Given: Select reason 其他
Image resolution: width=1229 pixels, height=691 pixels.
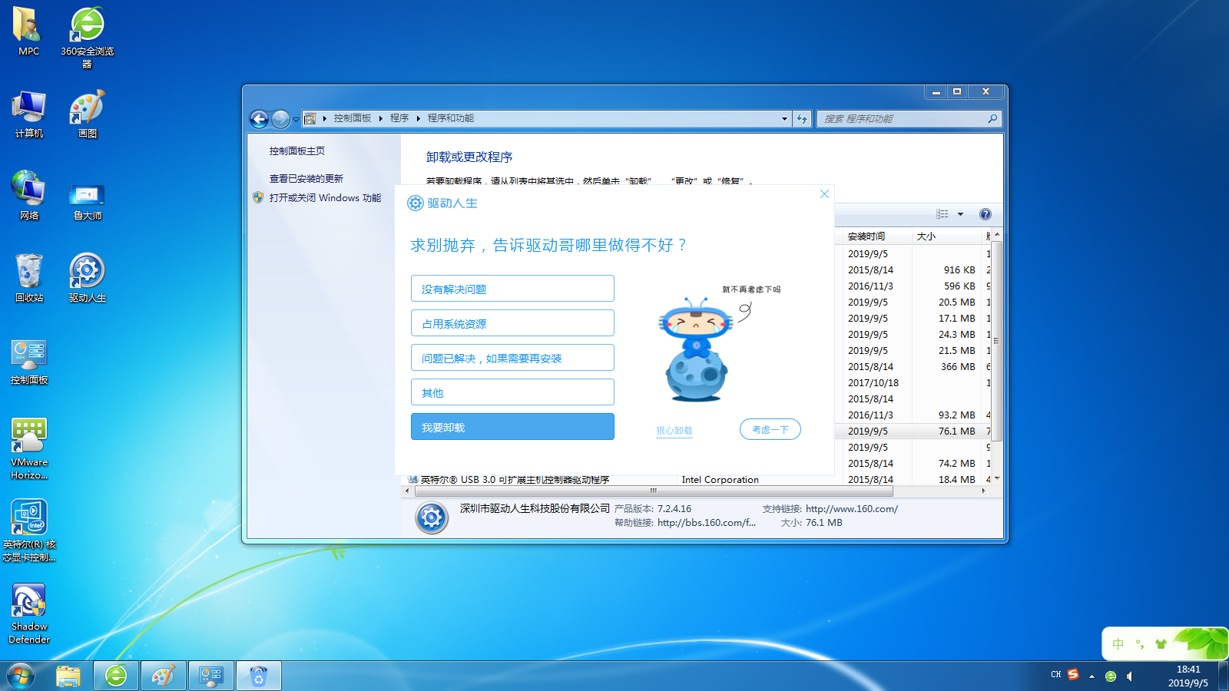Looking at the screenshot, I should click(x=512, y=392).
